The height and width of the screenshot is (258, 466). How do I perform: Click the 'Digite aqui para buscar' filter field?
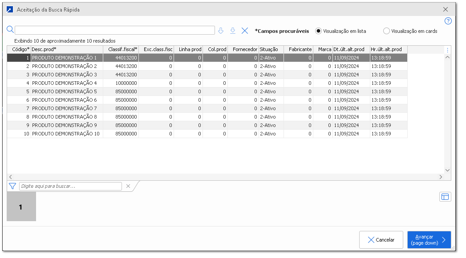pyautogui.click(x=70, y=186)
